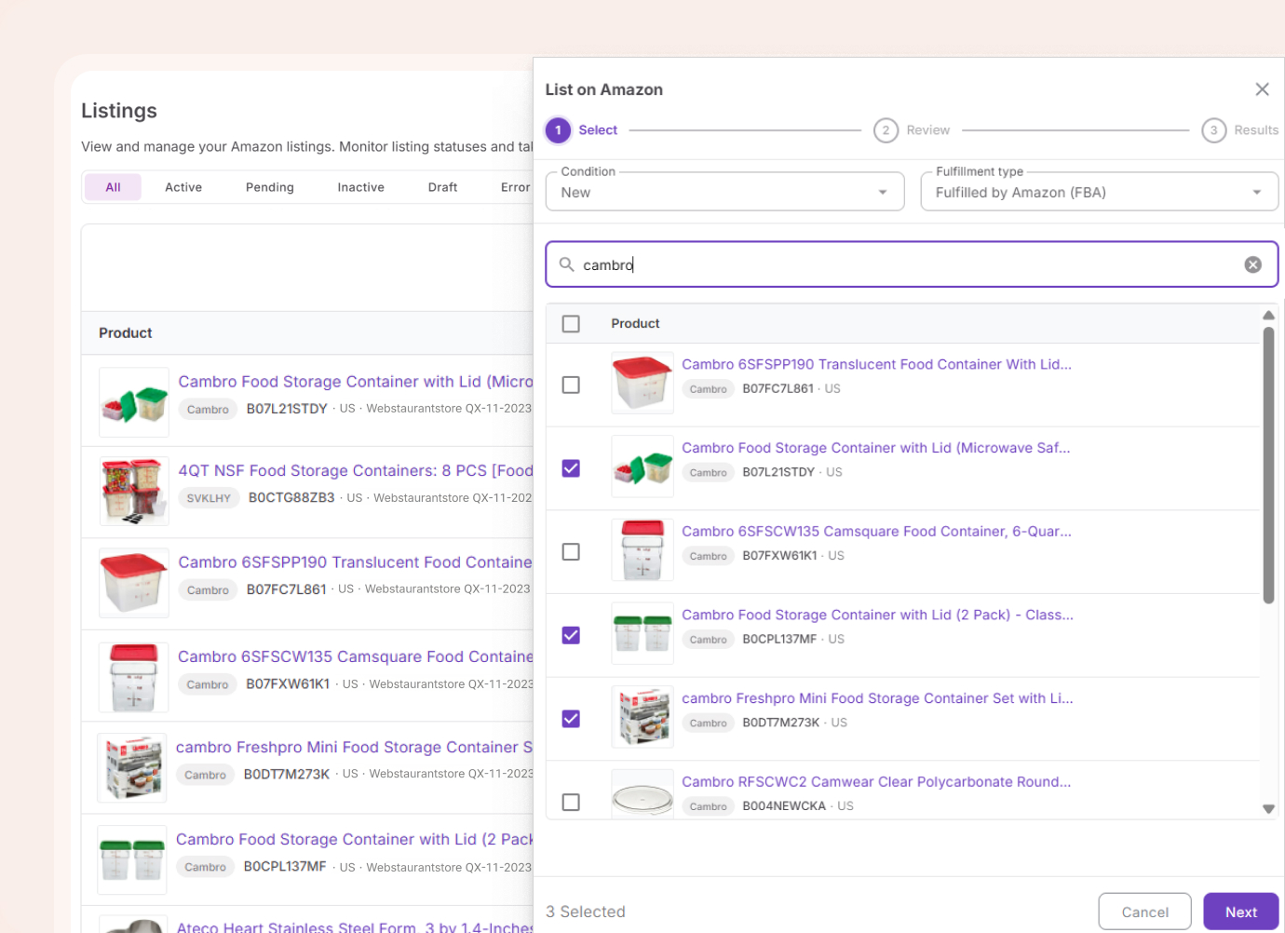The image size is (1285, 933).
Task: Click step 2 Review circle
Action: click(x=885, y=130)
